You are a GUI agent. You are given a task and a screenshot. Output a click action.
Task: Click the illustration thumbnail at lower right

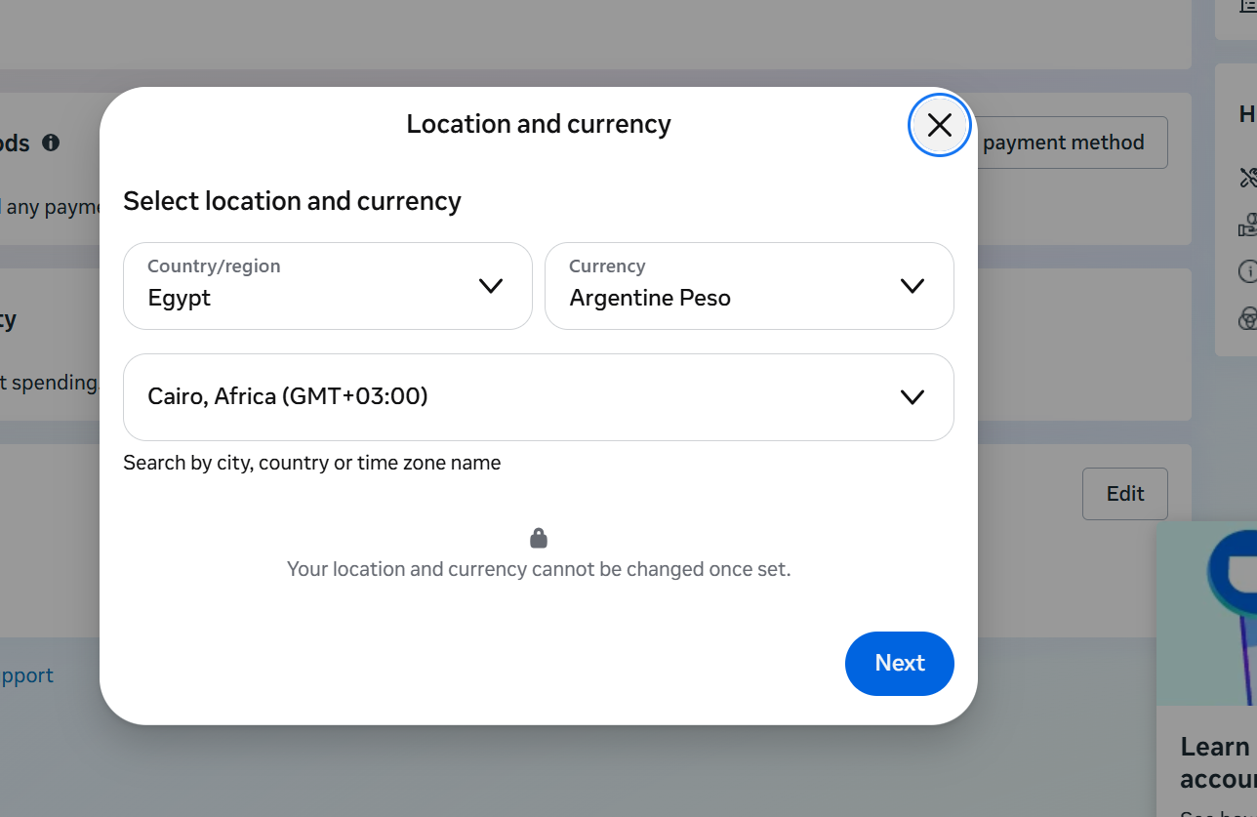coord(1207,613)
